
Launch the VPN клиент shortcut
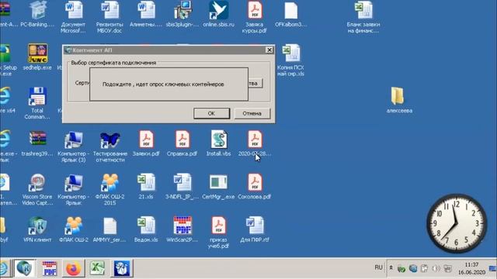tap(37, 229)
